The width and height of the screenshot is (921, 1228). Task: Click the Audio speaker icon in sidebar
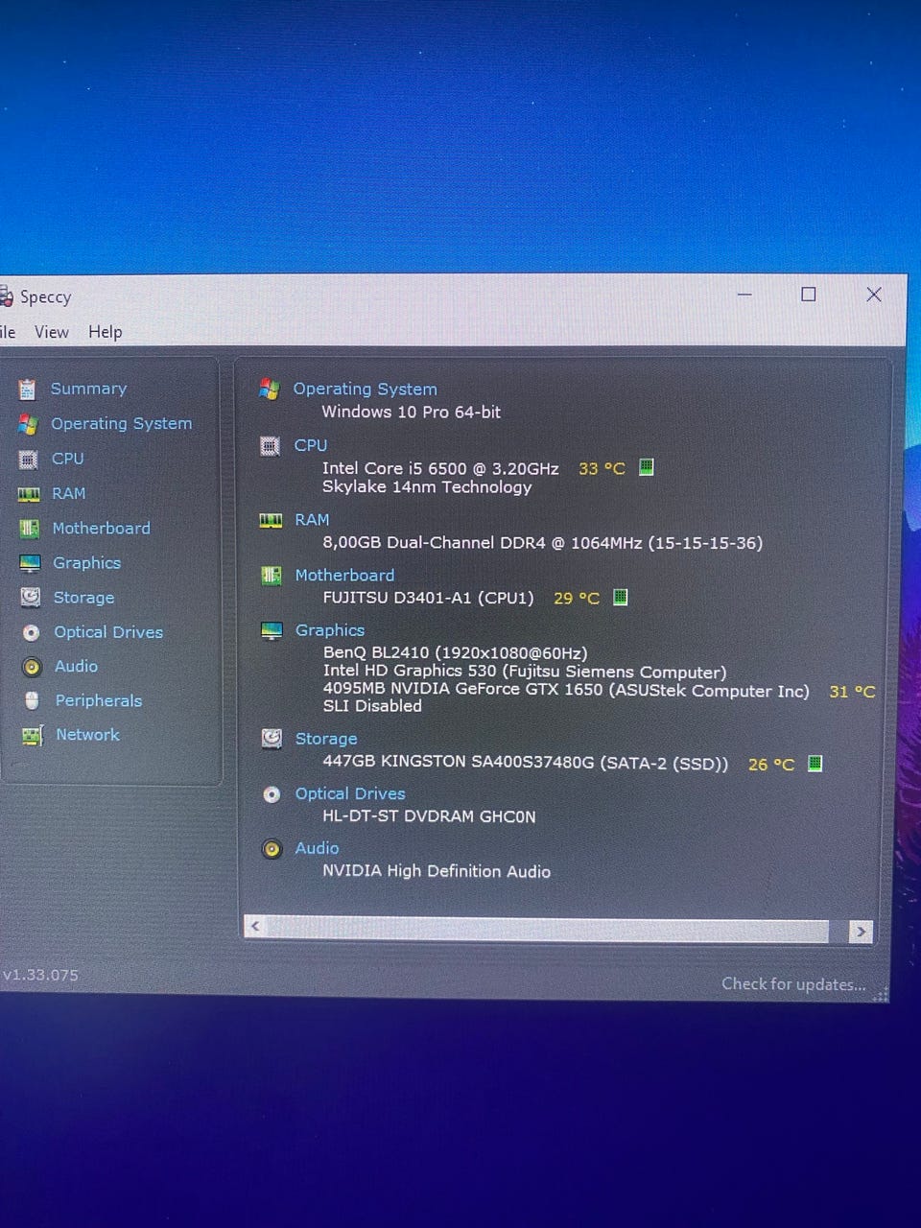pos(32,667)
